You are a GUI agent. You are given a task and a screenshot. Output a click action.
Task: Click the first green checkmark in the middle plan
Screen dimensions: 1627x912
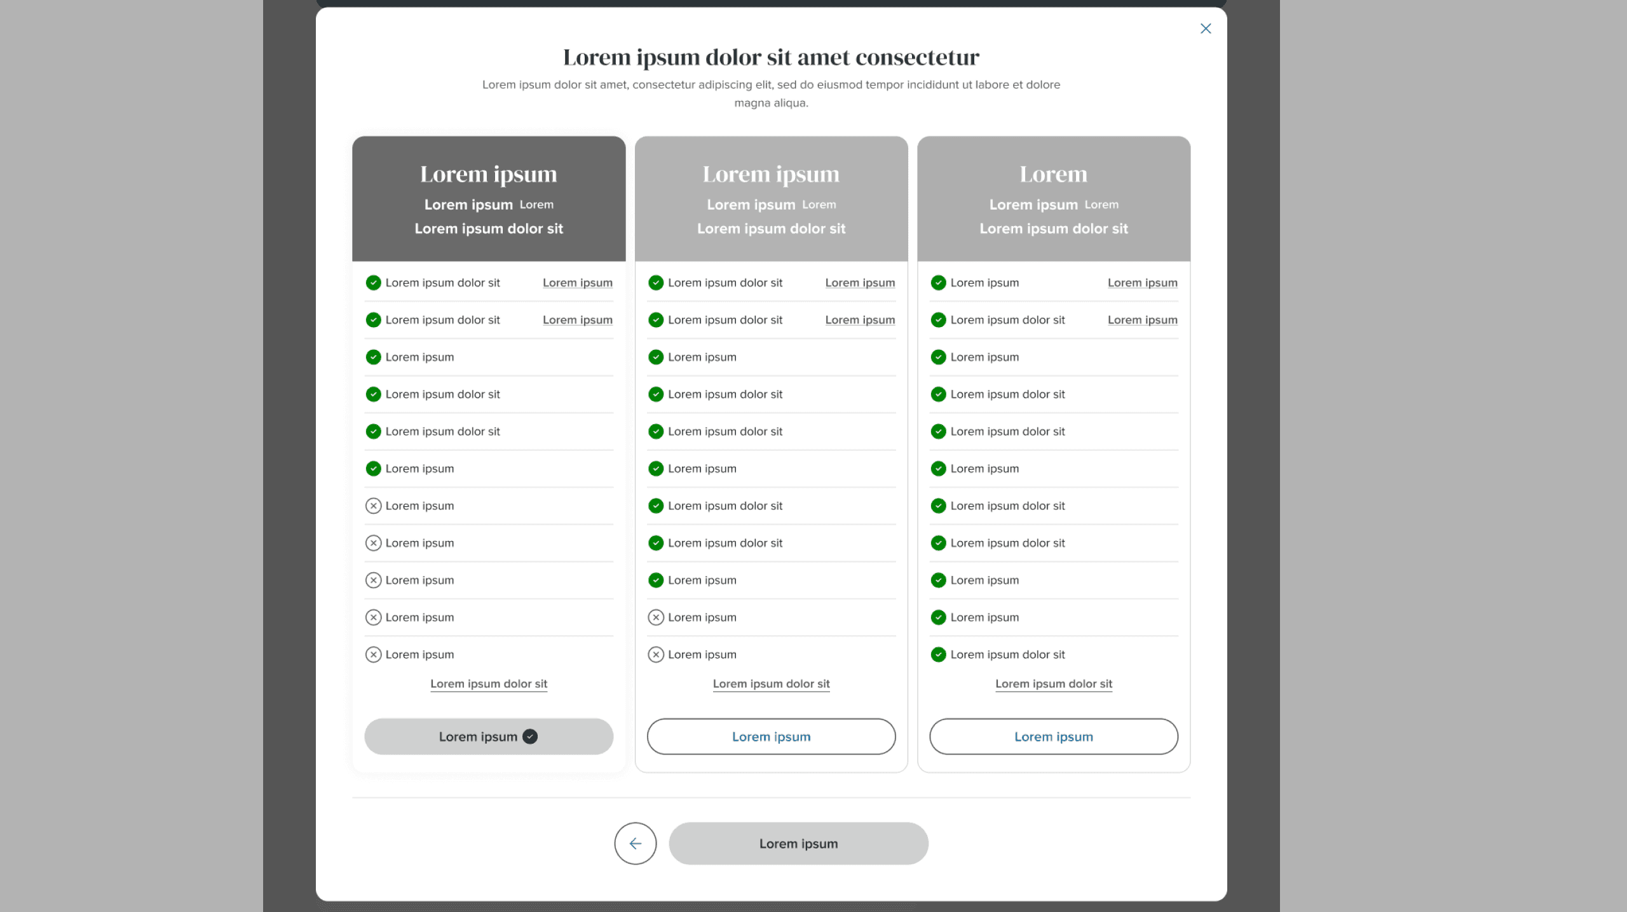656,283
